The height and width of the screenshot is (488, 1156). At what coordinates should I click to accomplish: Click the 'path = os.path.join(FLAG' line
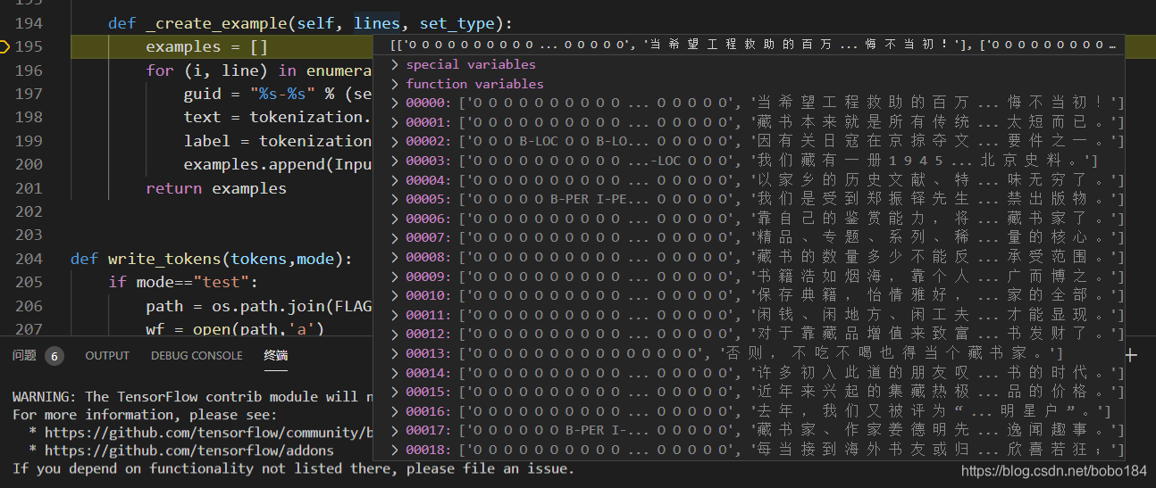[x=258, y=306]
